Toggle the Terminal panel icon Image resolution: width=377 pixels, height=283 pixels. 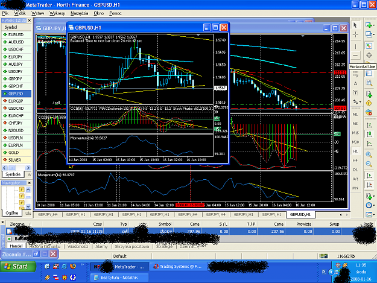369,74
